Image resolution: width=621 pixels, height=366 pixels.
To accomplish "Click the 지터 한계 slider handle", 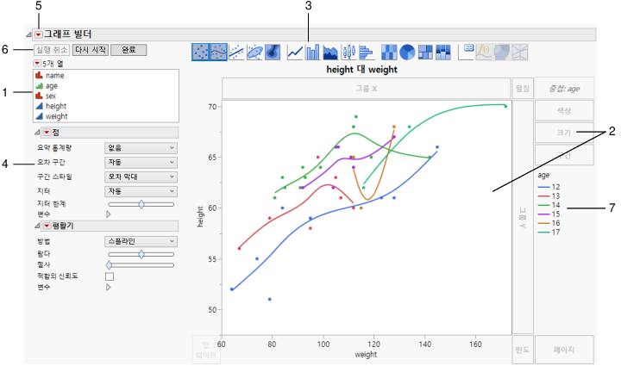I will point(141,204).
